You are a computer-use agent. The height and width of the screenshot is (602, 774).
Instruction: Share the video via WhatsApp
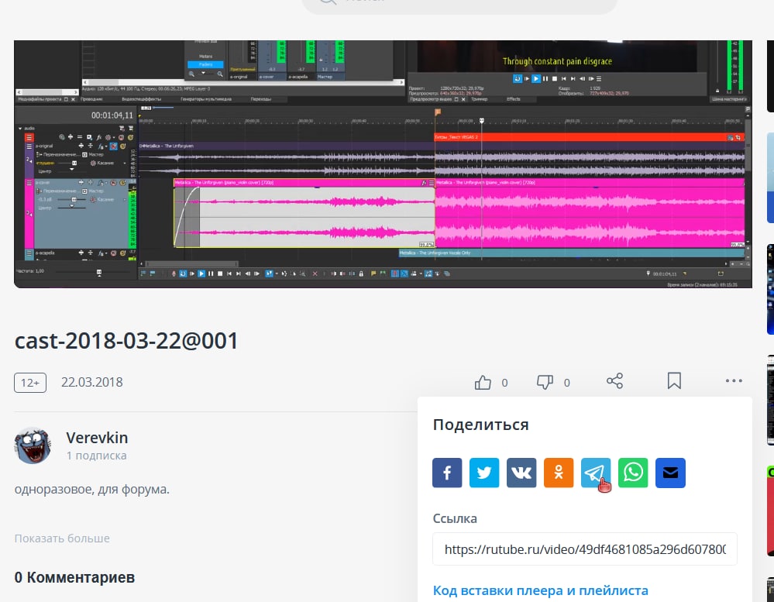click(633, 473)
